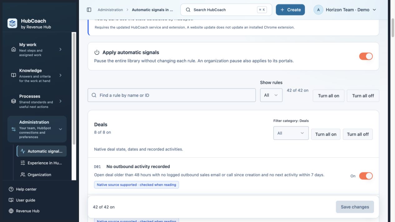Toggle rule D01 No outbound activity off
Screen dimensions: 395x222
366,176
